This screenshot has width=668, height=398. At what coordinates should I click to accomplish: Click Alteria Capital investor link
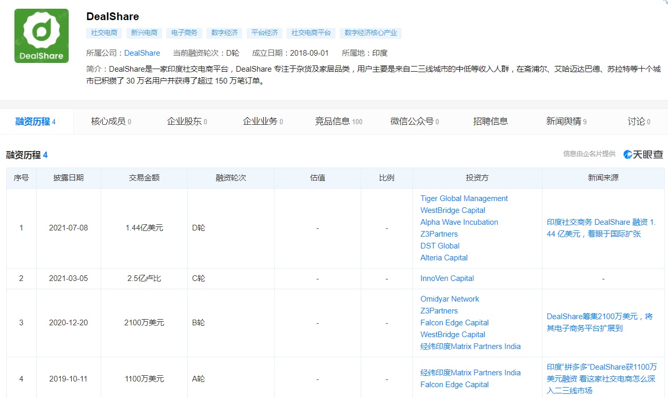pos(443,258)
